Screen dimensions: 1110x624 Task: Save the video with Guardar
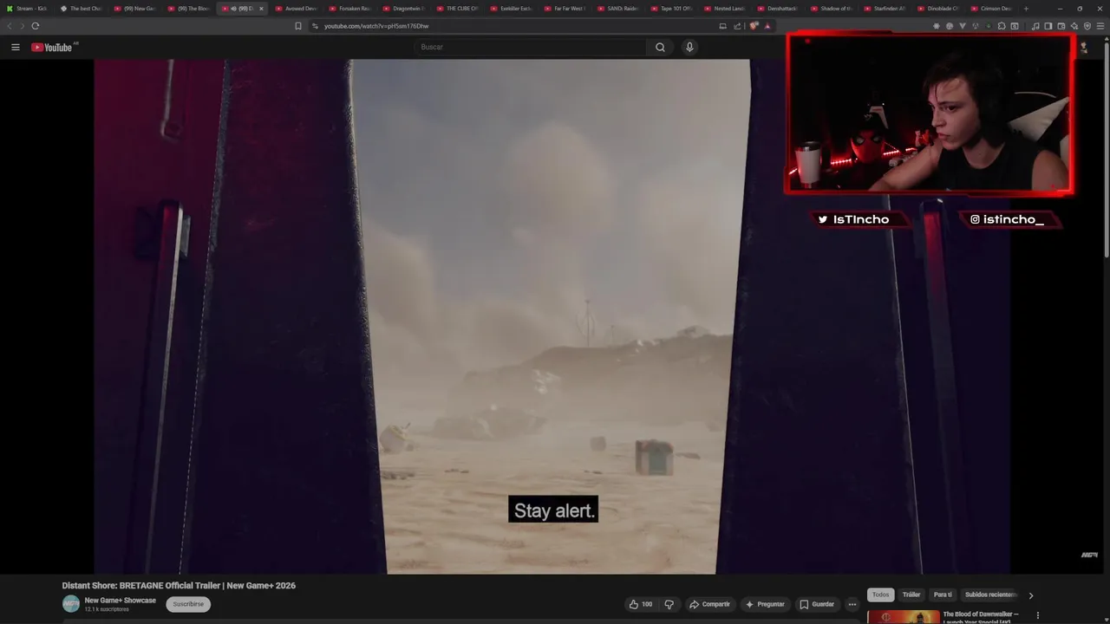click(x=817, y=604)
